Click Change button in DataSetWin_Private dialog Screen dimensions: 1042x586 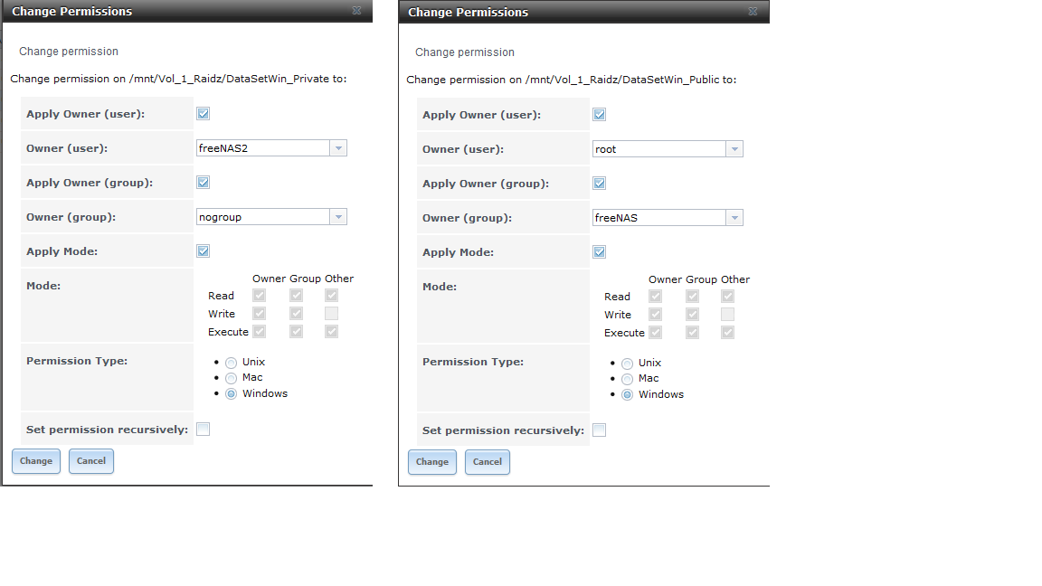(36, 461)
